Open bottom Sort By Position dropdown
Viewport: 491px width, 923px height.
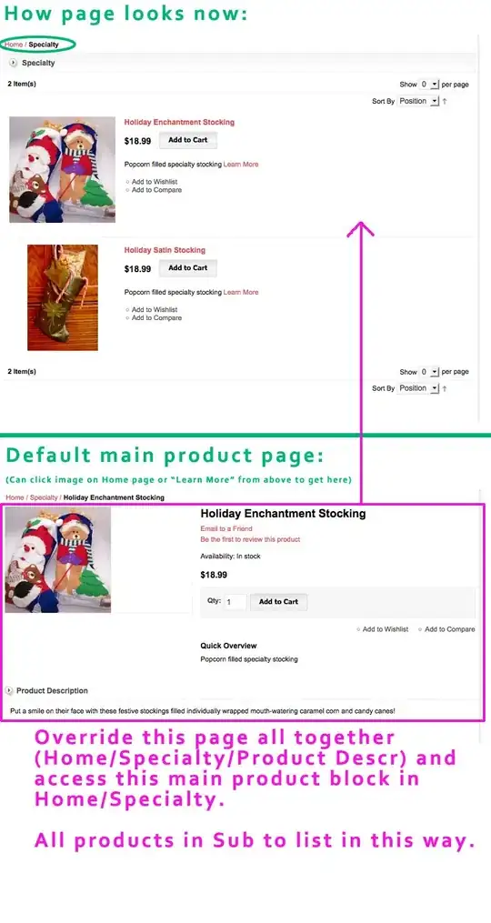(418, 388)
